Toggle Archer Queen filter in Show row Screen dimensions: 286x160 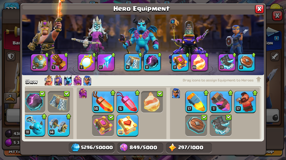pos(58,81)
